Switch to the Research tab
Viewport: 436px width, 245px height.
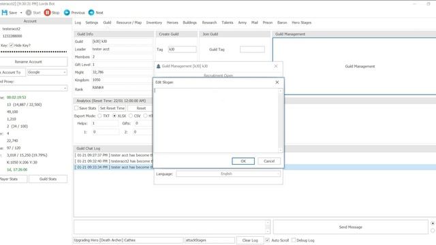[209, 22]
